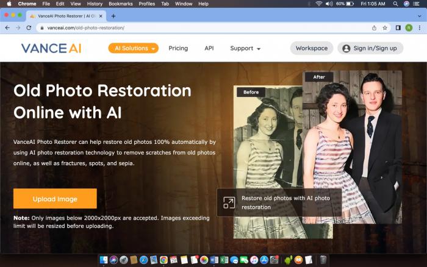Open Photos app in the Dock
The height and width of the screenshot is (267, 427).
point(204,260)
